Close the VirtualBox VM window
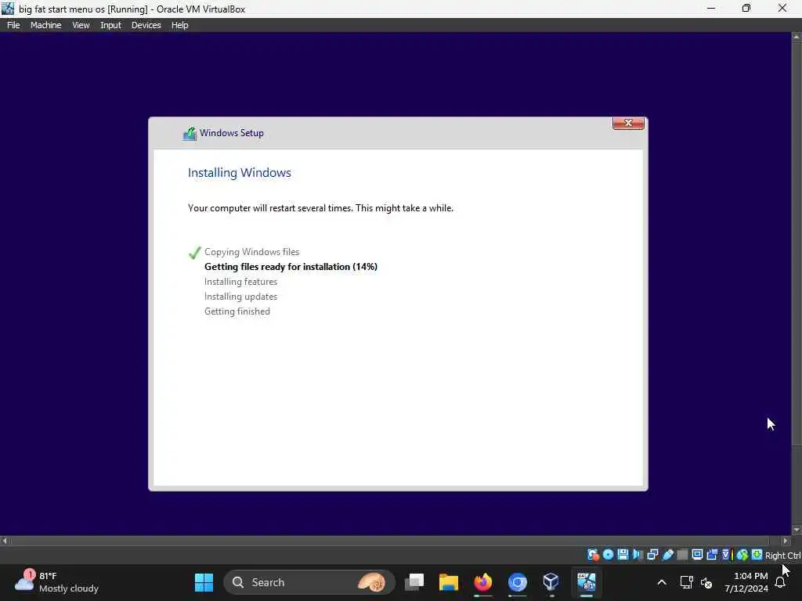802x601 pixels. (x=782, y=9)
